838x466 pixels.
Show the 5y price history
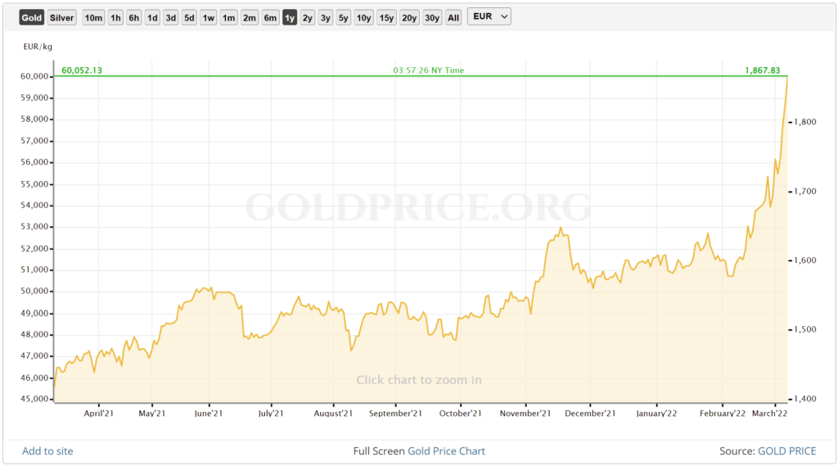point(343,18)
